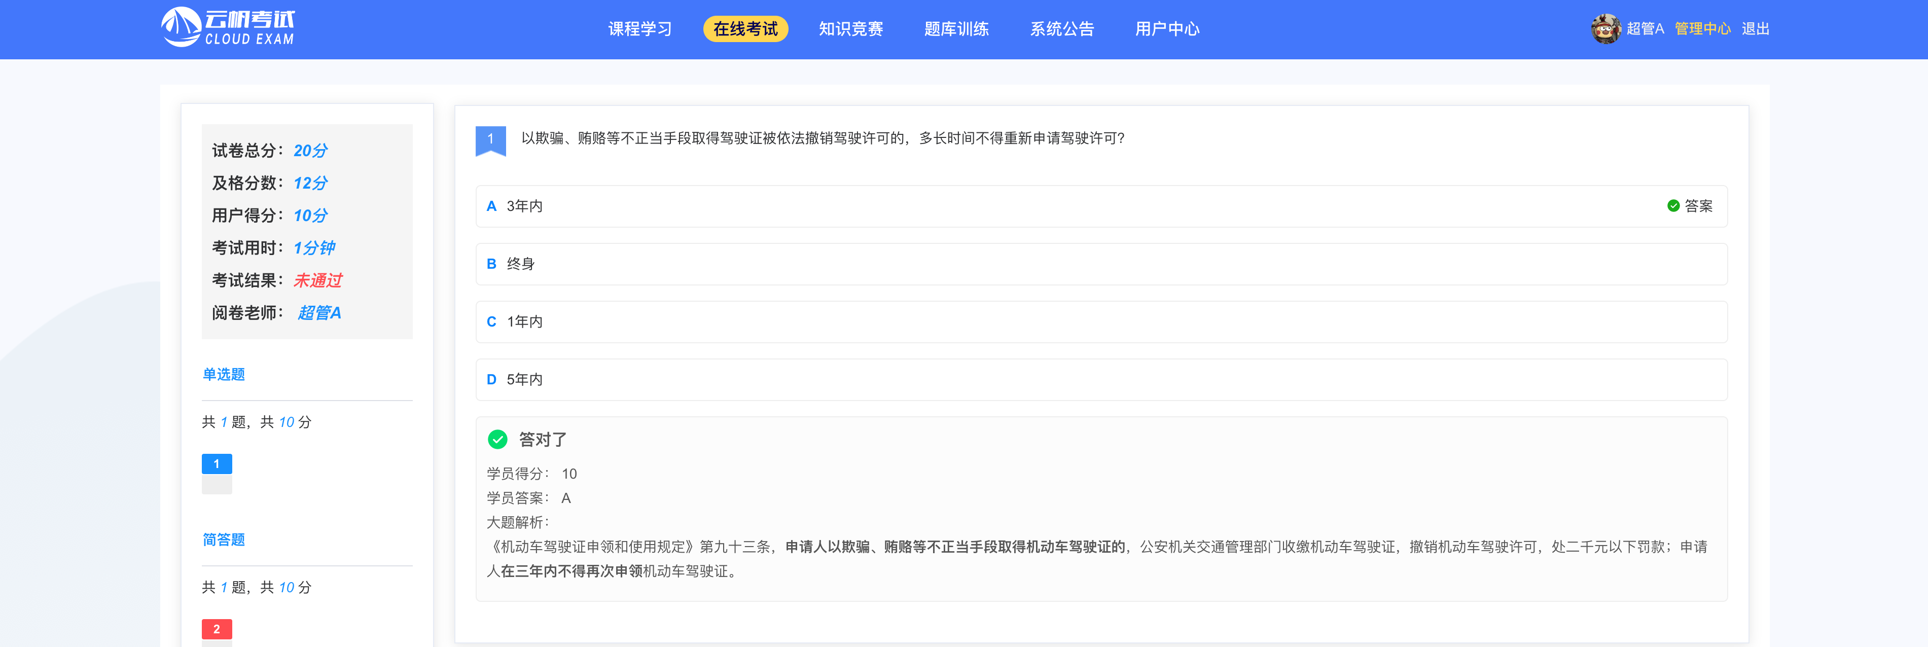
Task: Open 系统公告 page
Action: (1062, 29)
